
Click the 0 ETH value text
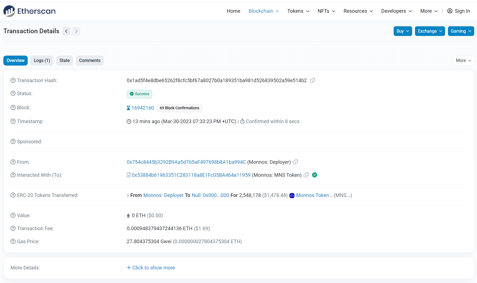(139, 216)
